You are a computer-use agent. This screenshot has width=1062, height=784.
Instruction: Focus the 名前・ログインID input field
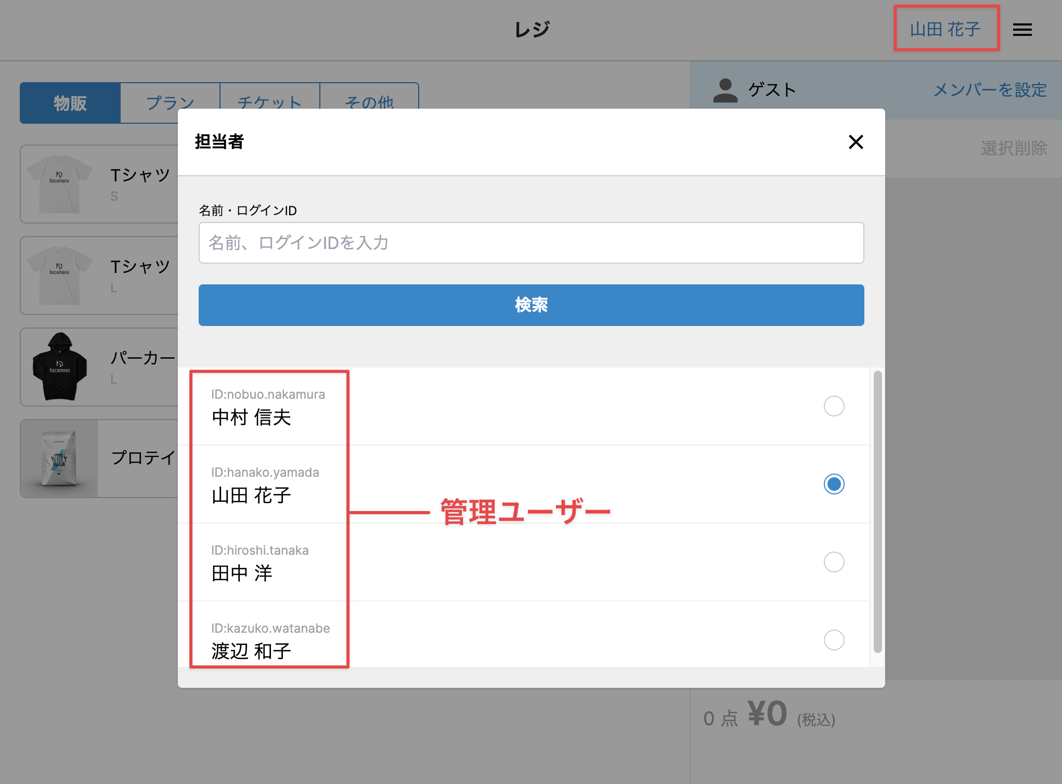tap(531, 243)
